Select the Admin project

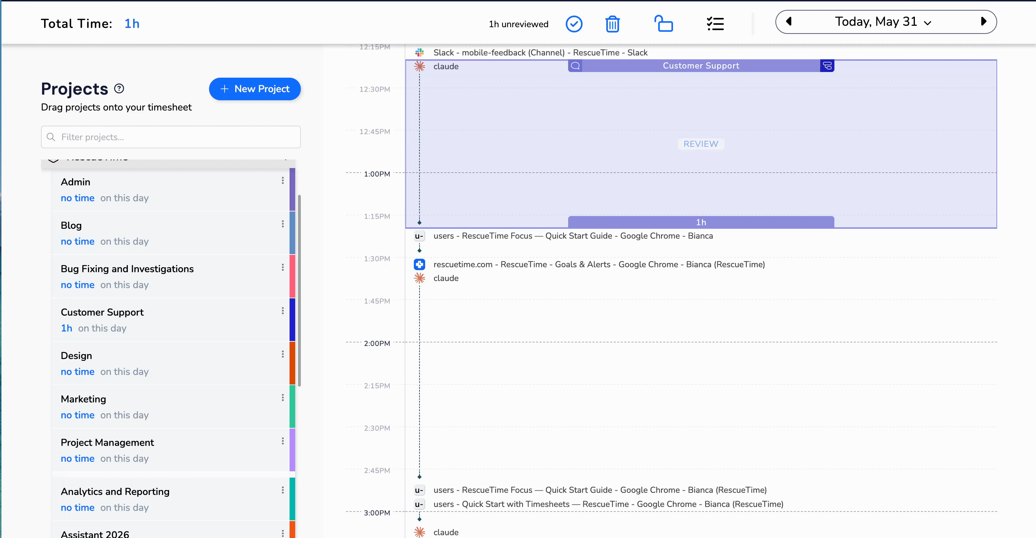point(171,189)
